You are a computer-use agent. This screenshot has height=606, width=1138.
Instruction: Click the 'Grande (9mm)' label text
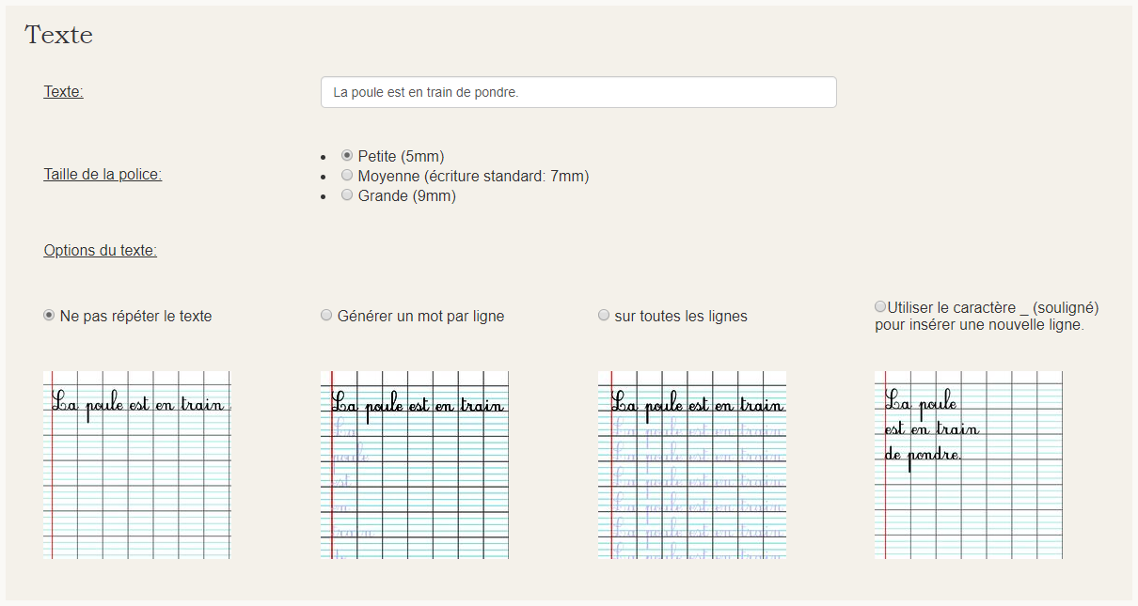click(x=406, y=195)
